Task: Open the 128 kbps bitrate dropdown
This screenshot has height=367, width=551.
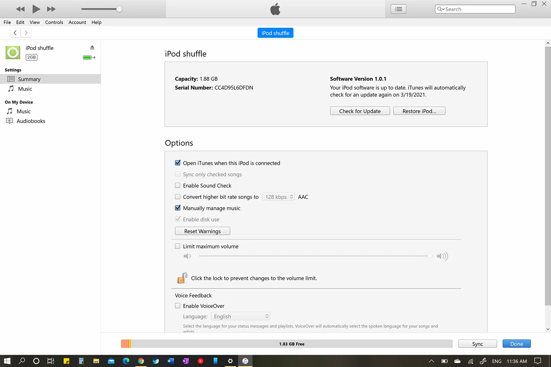Action: click(x=278, y=197)
